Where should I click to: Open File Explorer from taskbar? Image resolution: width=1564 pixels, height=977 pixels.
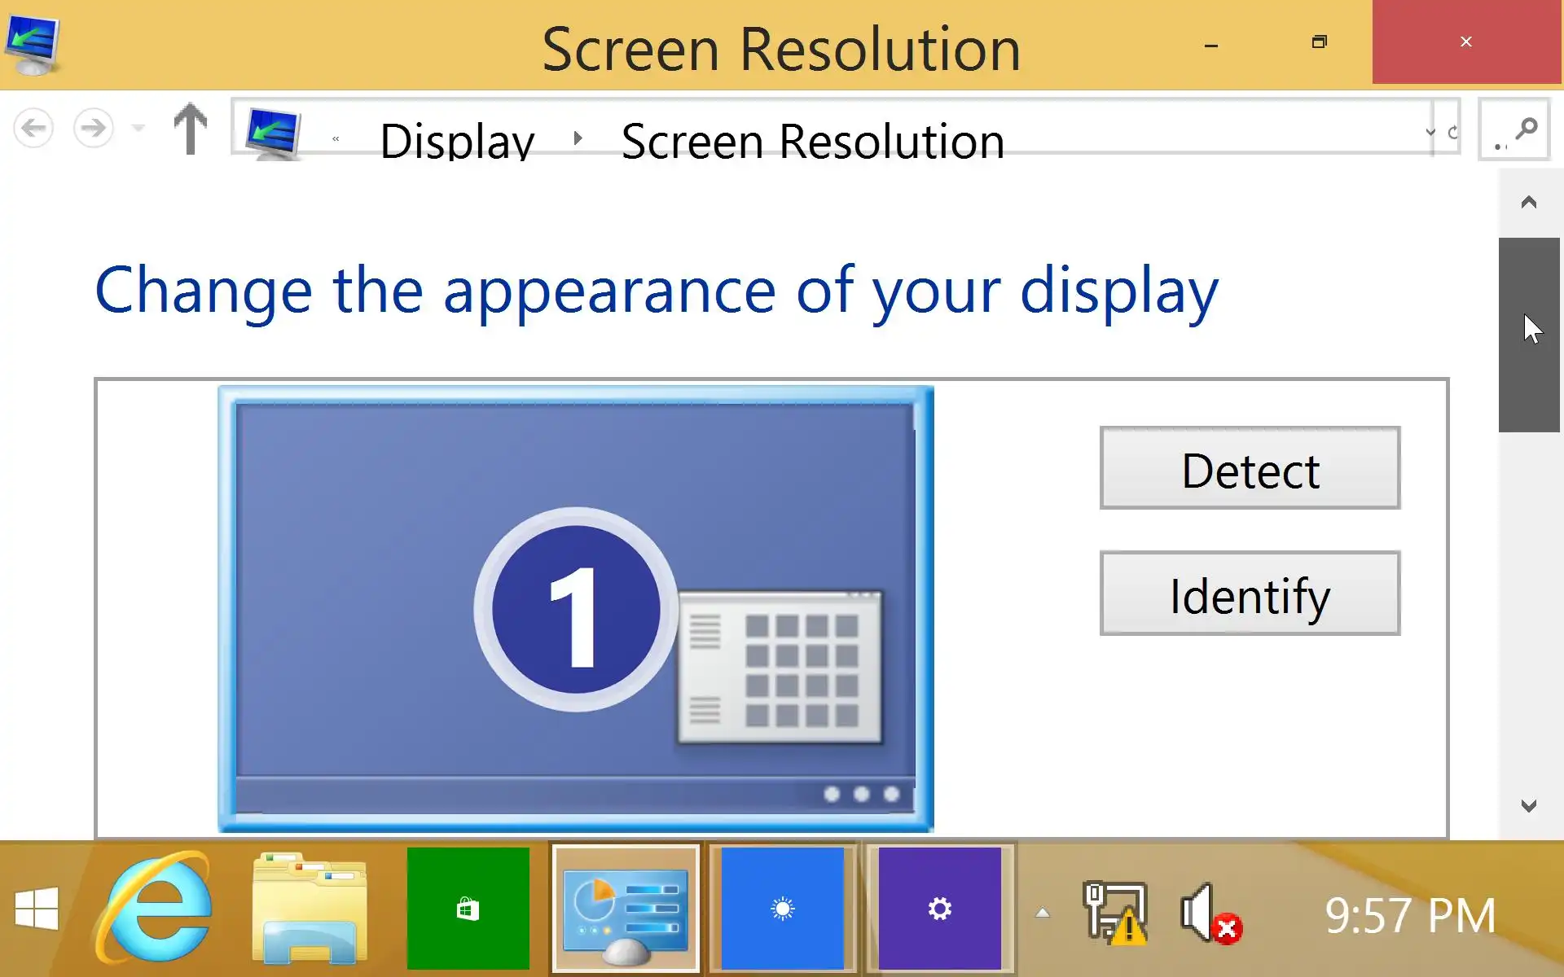click(310, 908)
